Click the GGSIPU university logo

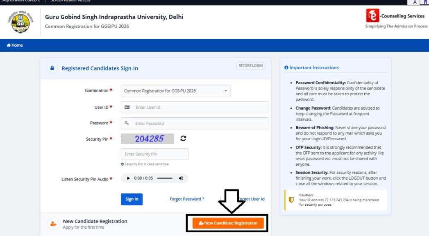[x=20, y=22]
